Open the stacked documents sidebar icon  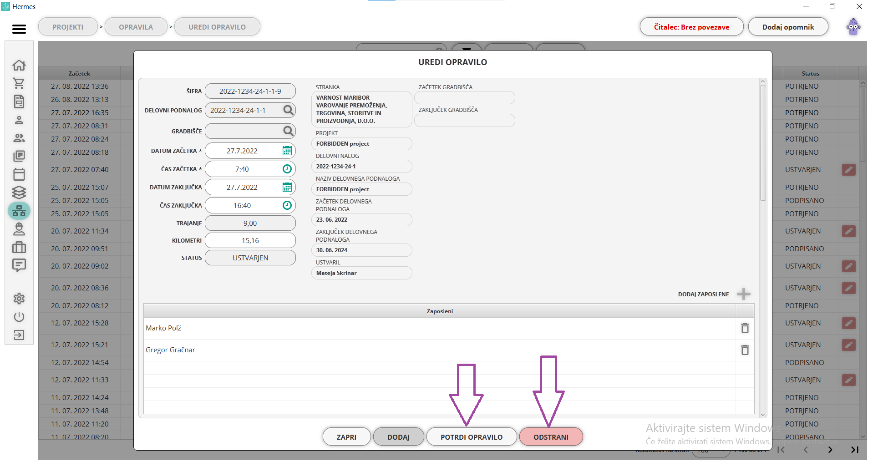coord(19,156)
